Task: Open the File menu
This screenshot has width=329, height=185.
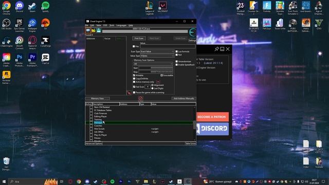Action: (87, 25)
